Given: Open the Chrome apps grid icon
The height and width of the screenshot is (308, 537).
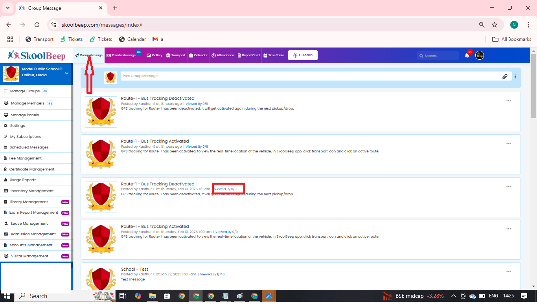Looking at the screenshot, I should [x=10, y=39].
